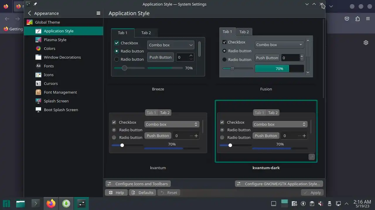Click plus on kvantum spin box
Image resolution: width=375 pixels, height=210 pixels.
[196, 136]
